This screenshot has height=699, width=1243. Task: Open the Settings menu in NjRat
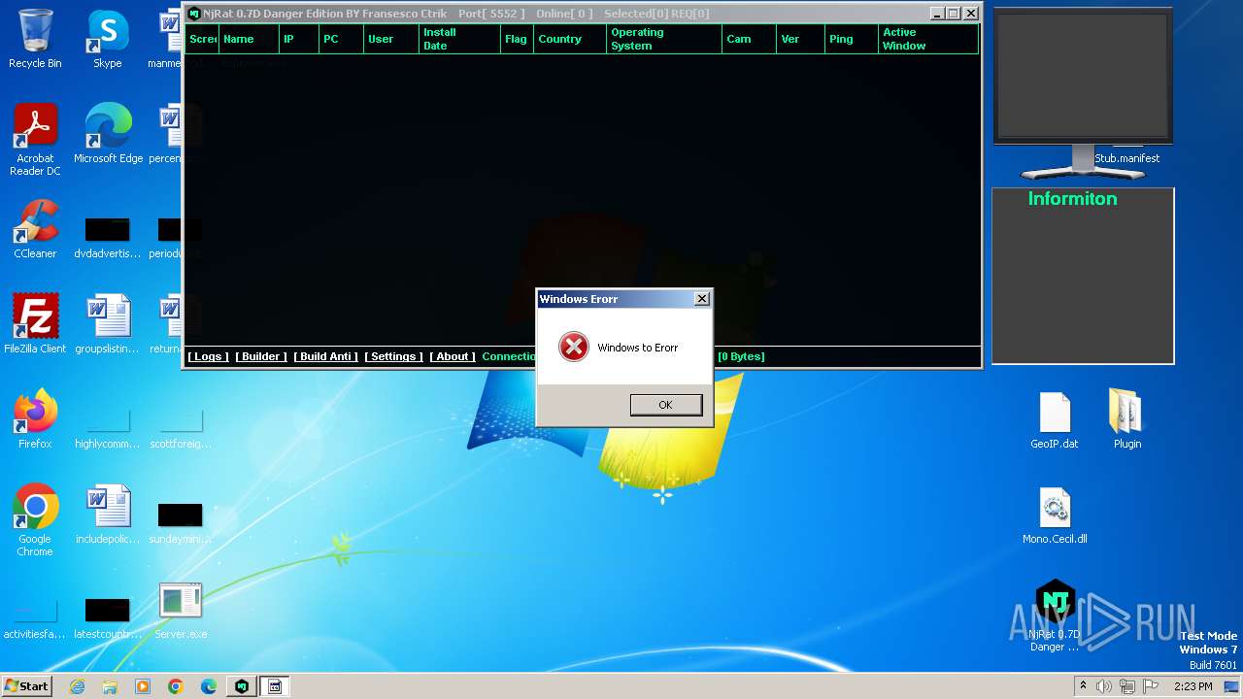coord(393,356)
